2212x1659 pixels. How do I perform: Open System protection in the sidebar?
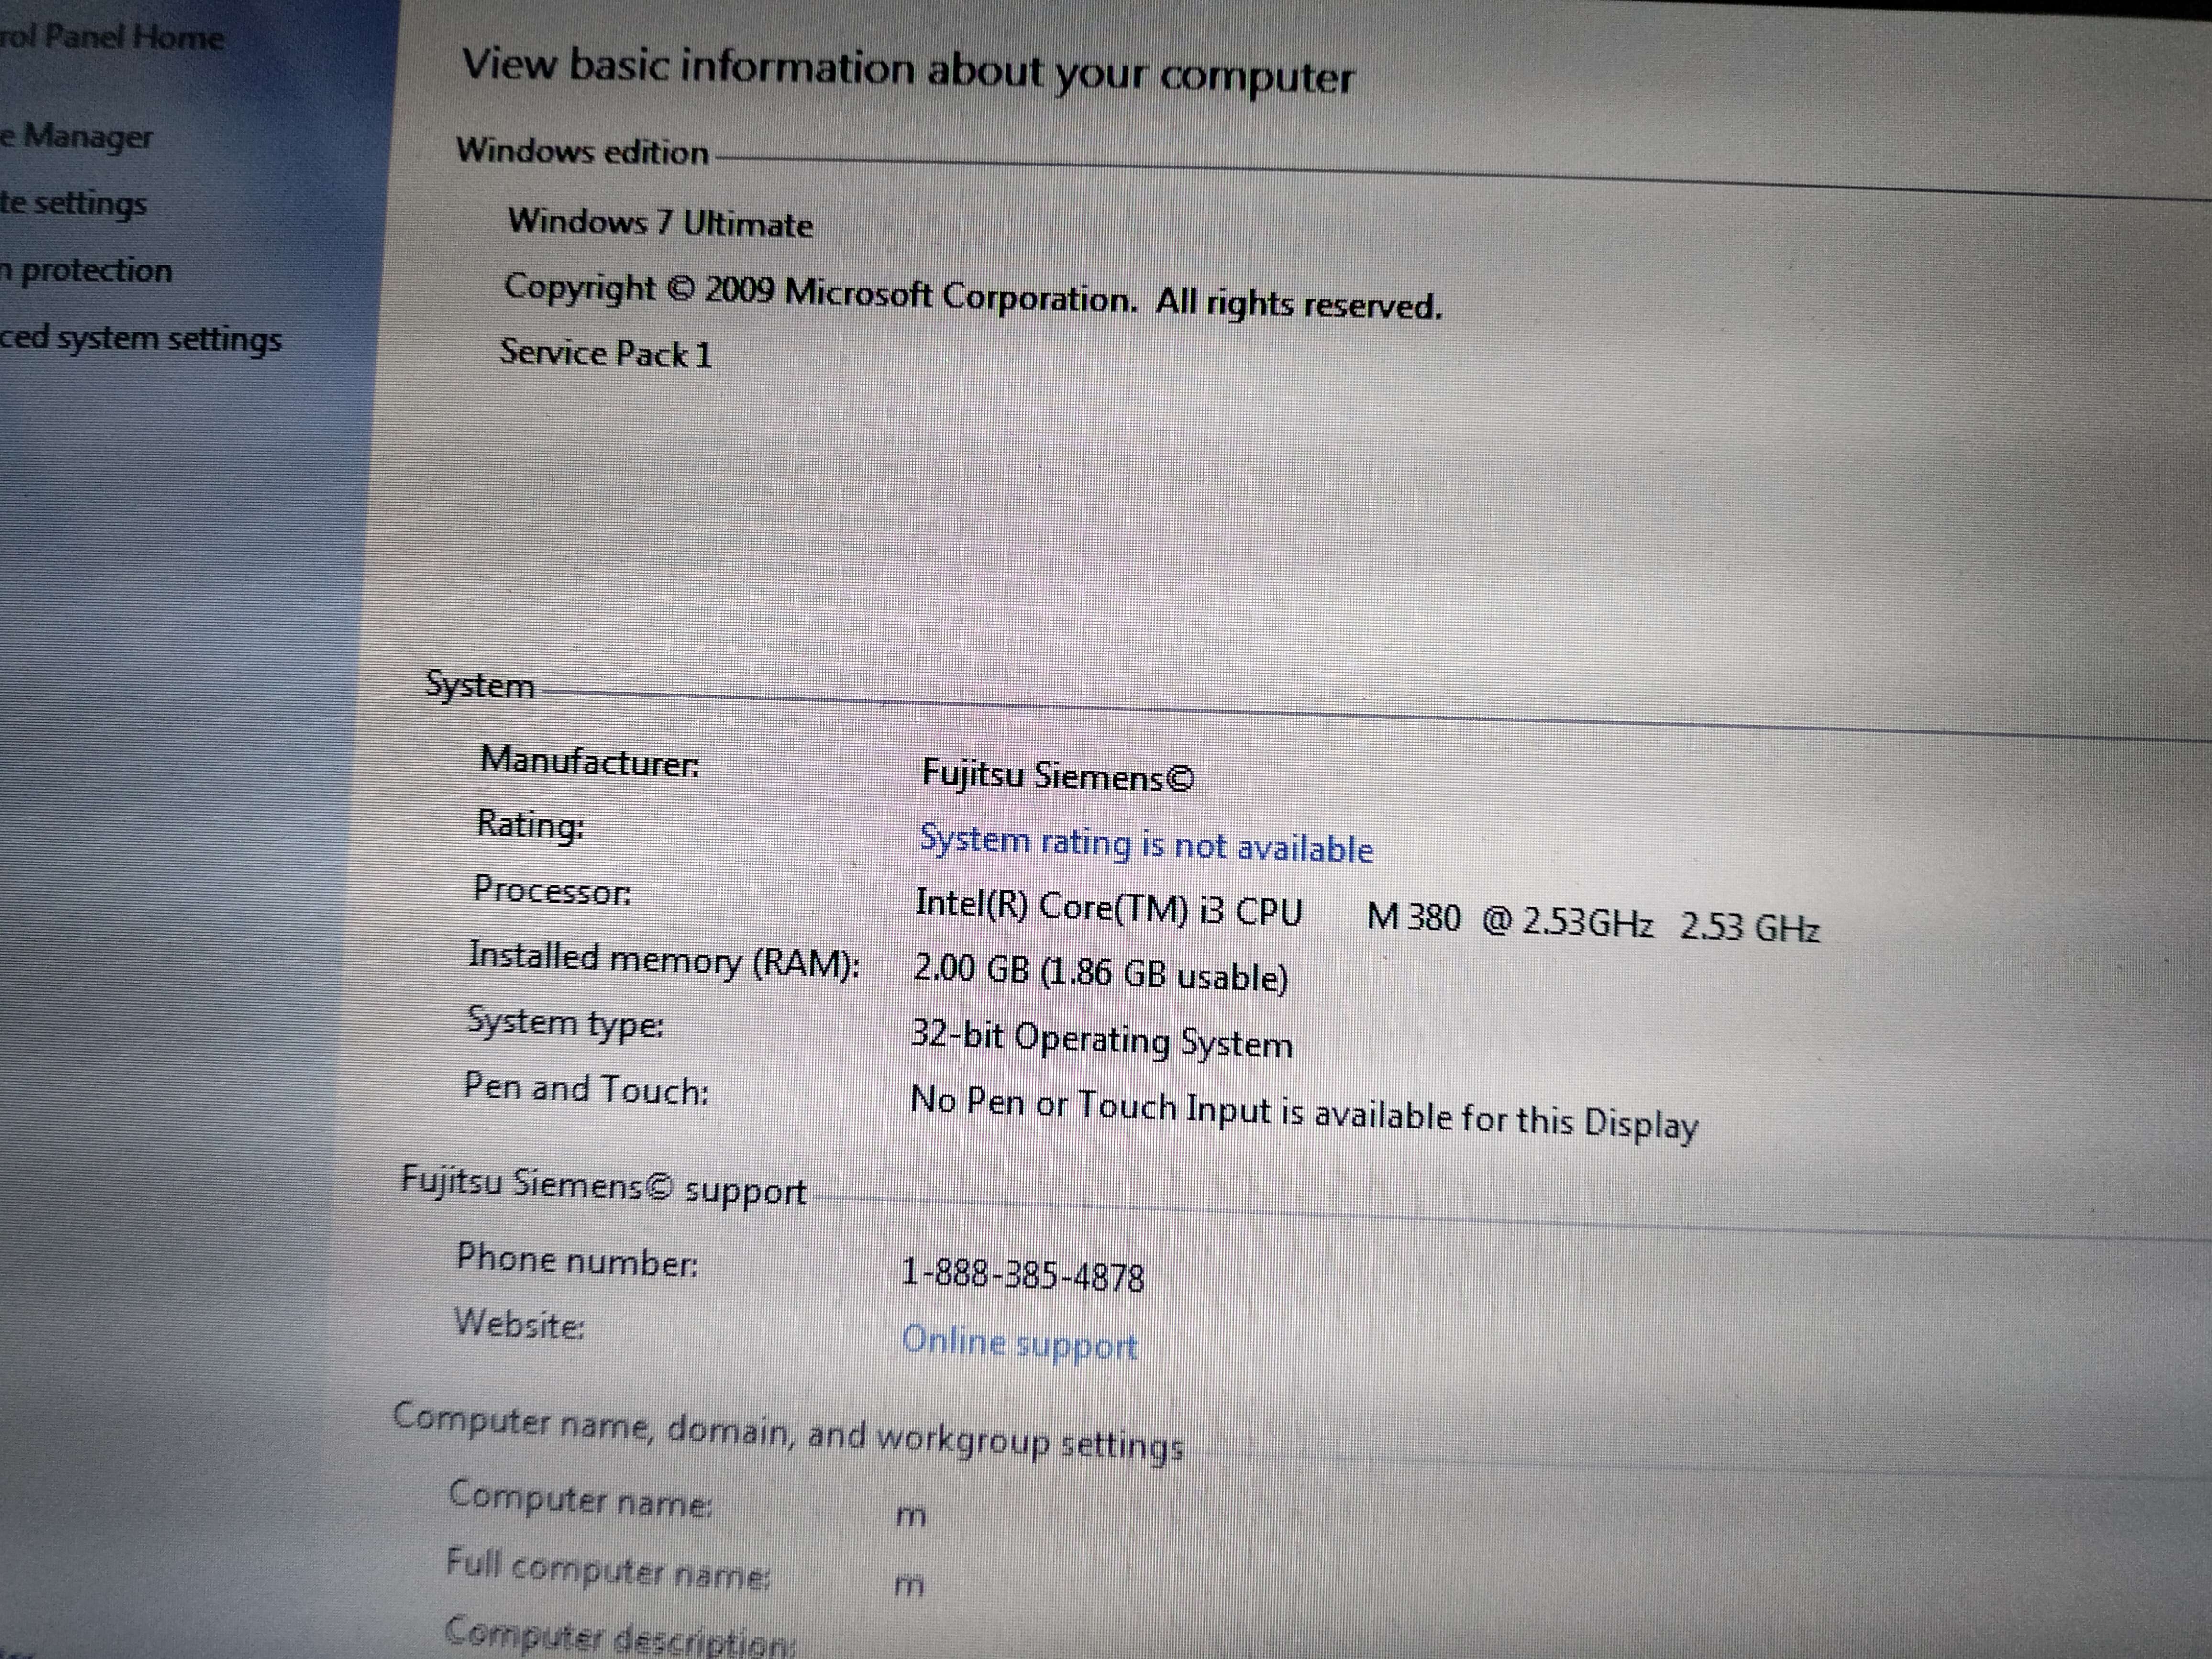point(86,271)
